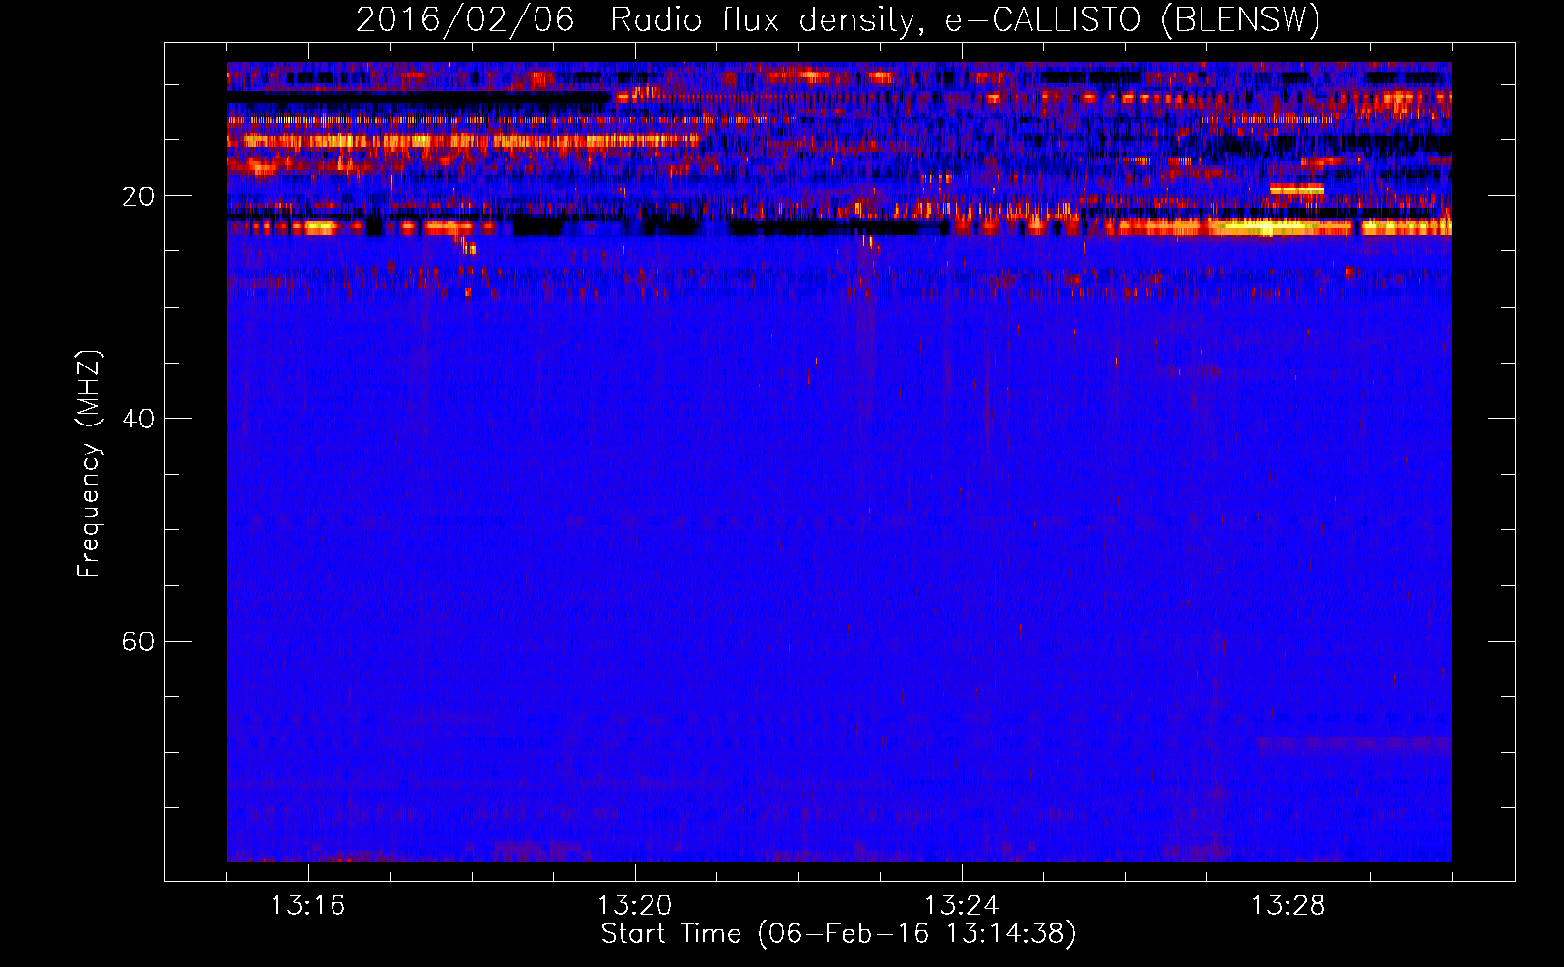Click the 60 MHz frequency tick label
Screen dimensions: 1564x967
[137, 642]
